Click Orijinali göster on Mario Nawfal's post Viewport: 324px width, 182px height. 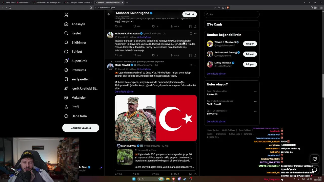(x=144, y=69)
